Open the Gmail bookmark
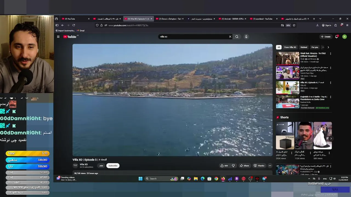This screenshot has height=197, width=351. (x=81, y=31)
